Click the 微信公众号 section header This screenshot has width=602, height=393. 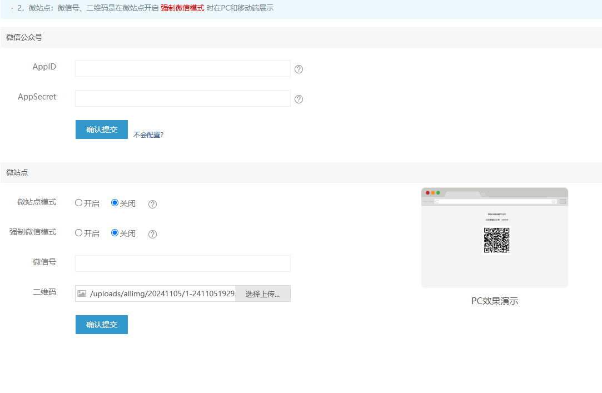[24, 37]
